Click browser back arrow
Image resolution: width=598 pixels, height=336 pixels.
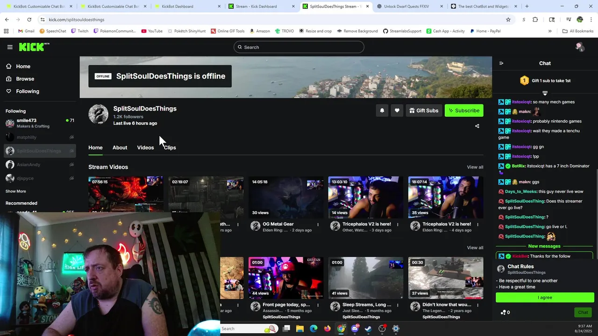[7, 20]
